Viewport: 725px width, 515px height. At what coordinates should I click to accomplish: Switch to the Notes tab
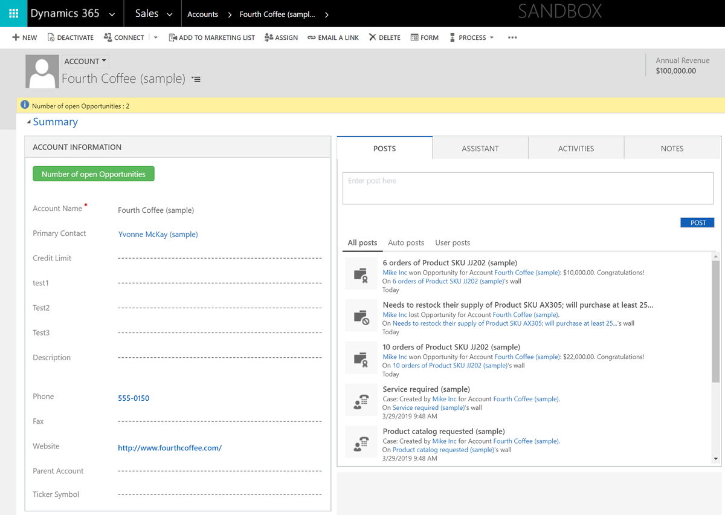pyautogui.click(x=672, y=148)
